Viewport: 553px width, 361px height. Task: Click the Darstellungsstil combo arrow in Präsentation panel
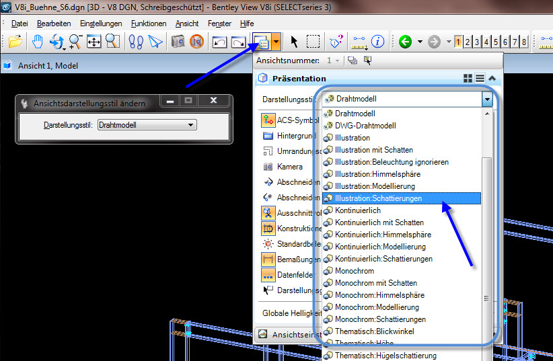coord(487,99)
